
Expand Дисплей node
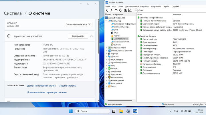click(106, 57)
